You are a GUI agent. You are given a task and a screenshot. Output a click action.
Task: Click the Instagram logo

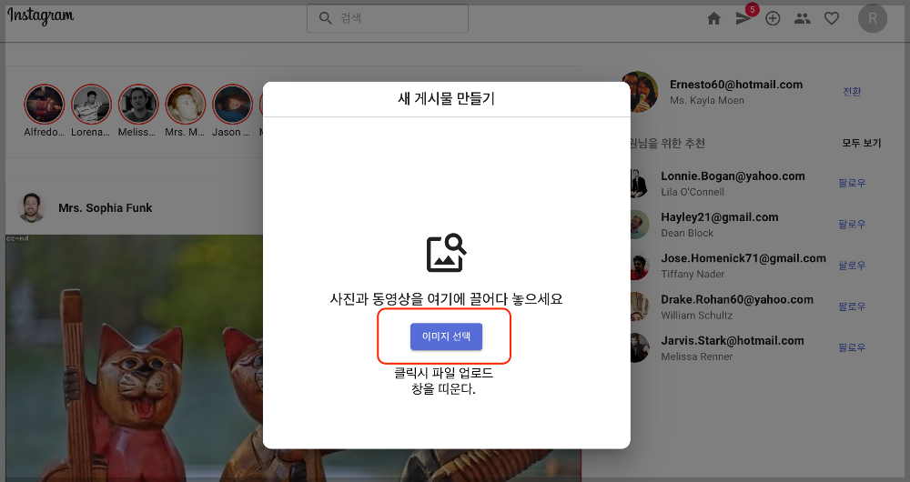pos(41,15)
